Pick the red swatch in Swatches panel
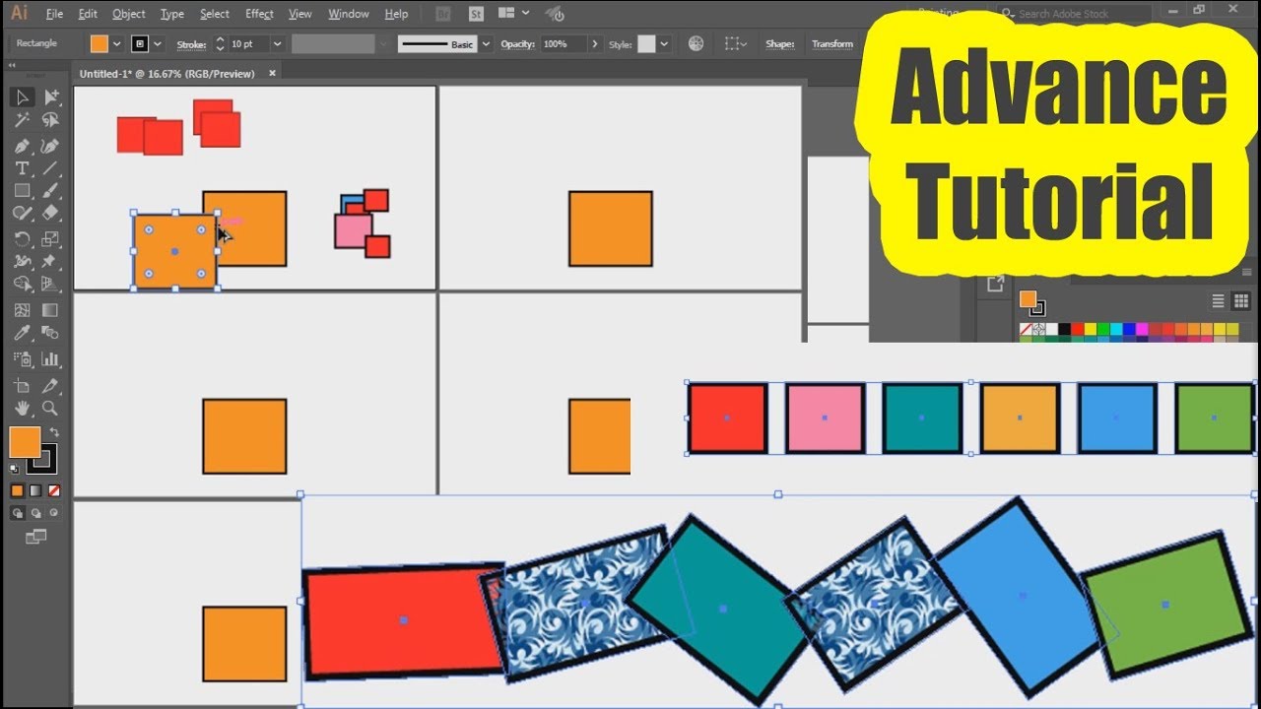Screen dimensions: 1261x709 (1078, 329)
